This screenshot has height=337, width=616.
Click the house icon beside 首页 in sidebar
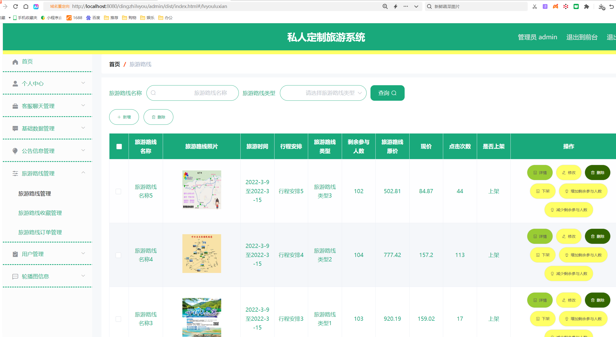click(15, 62)
